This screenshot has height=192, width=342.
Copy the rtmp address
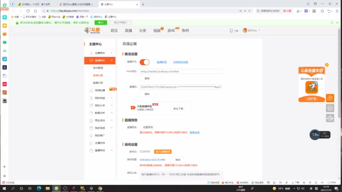147,79
